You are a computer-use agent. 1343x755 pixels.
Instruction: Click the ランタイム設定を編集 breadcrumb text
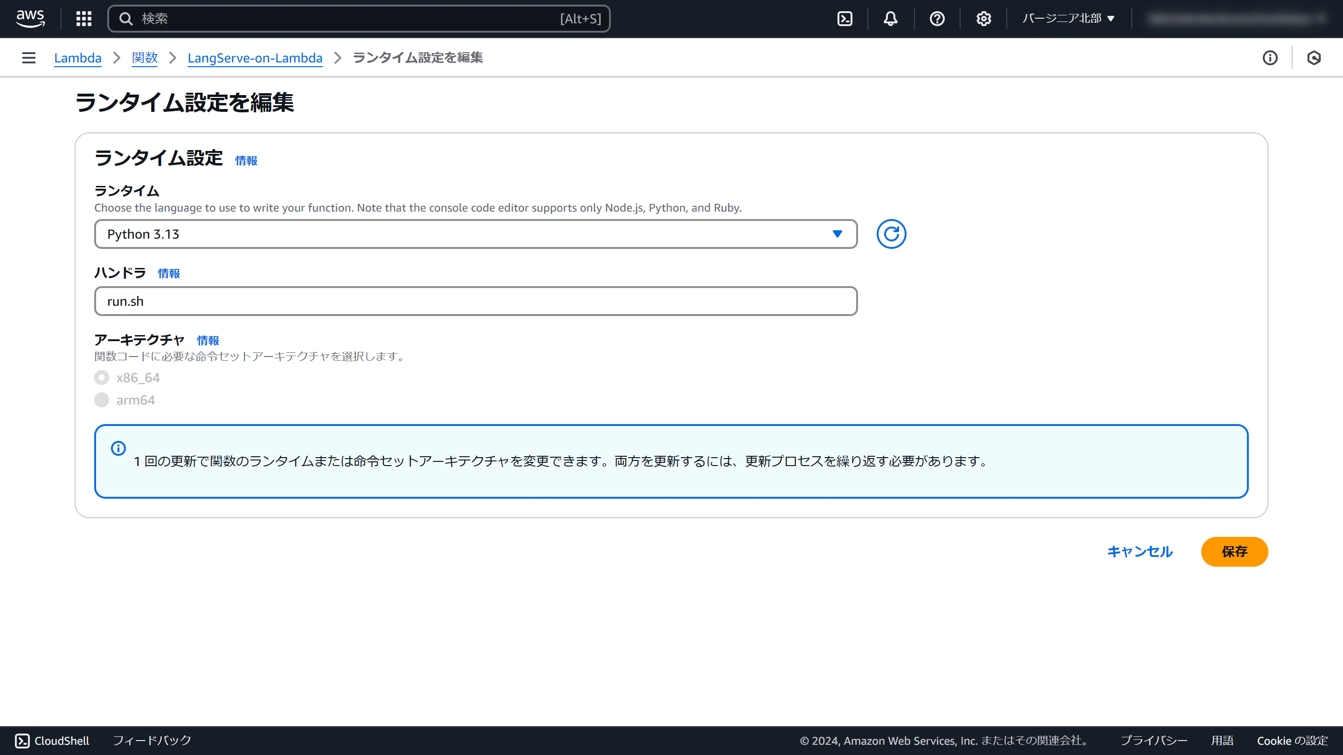(x=418, y=58)
